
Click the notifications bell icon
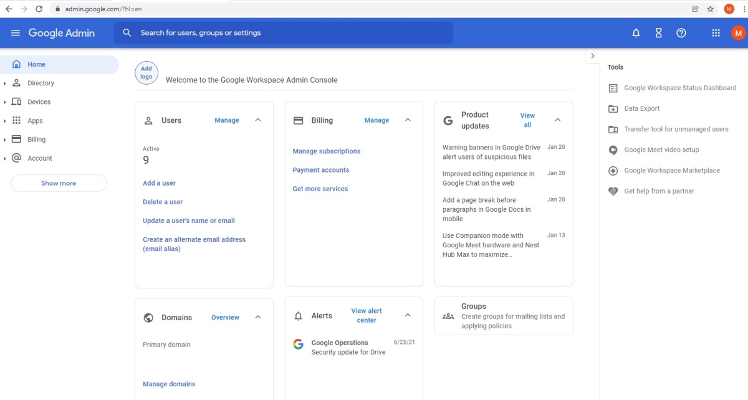636,33
